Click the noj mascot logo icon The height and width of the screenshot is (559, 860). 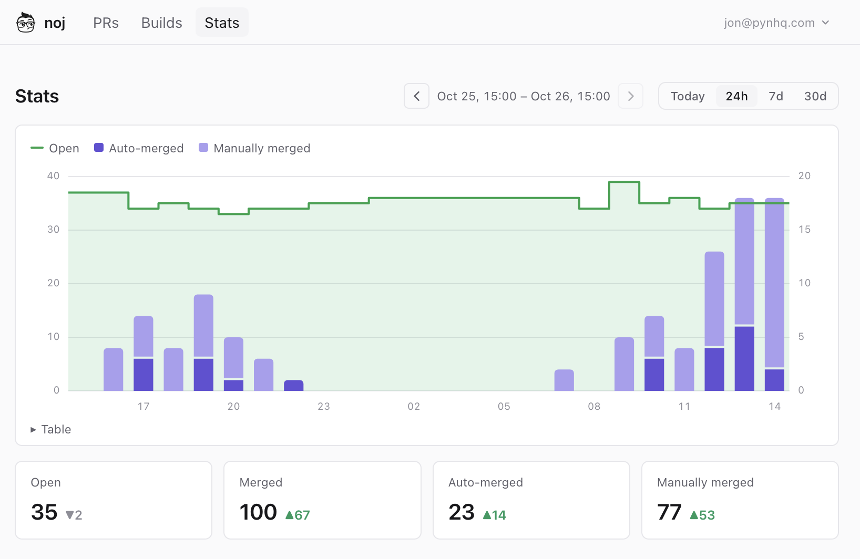click(25, 23)
